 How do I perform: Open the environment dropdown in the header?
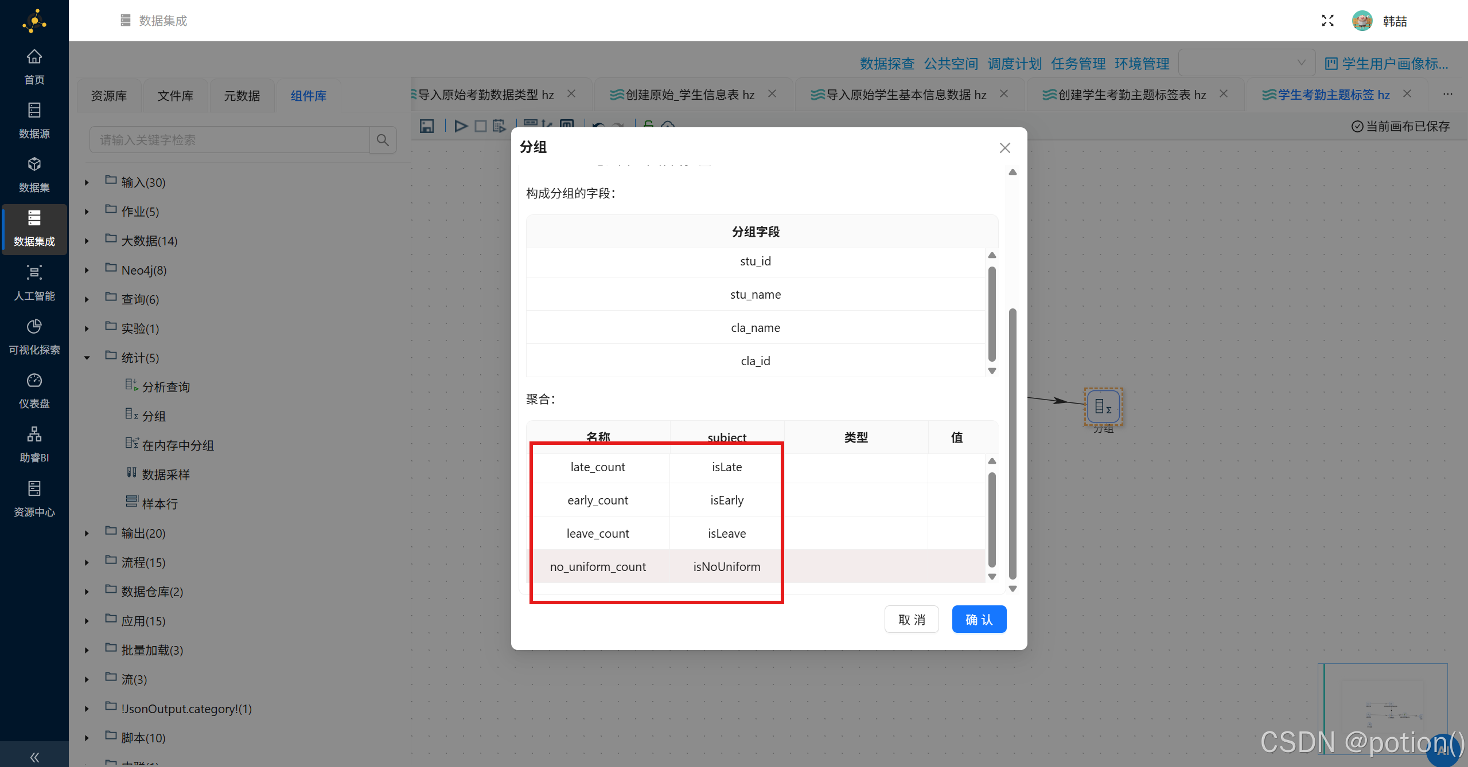pyautogui.click(x=1247, y=62)
